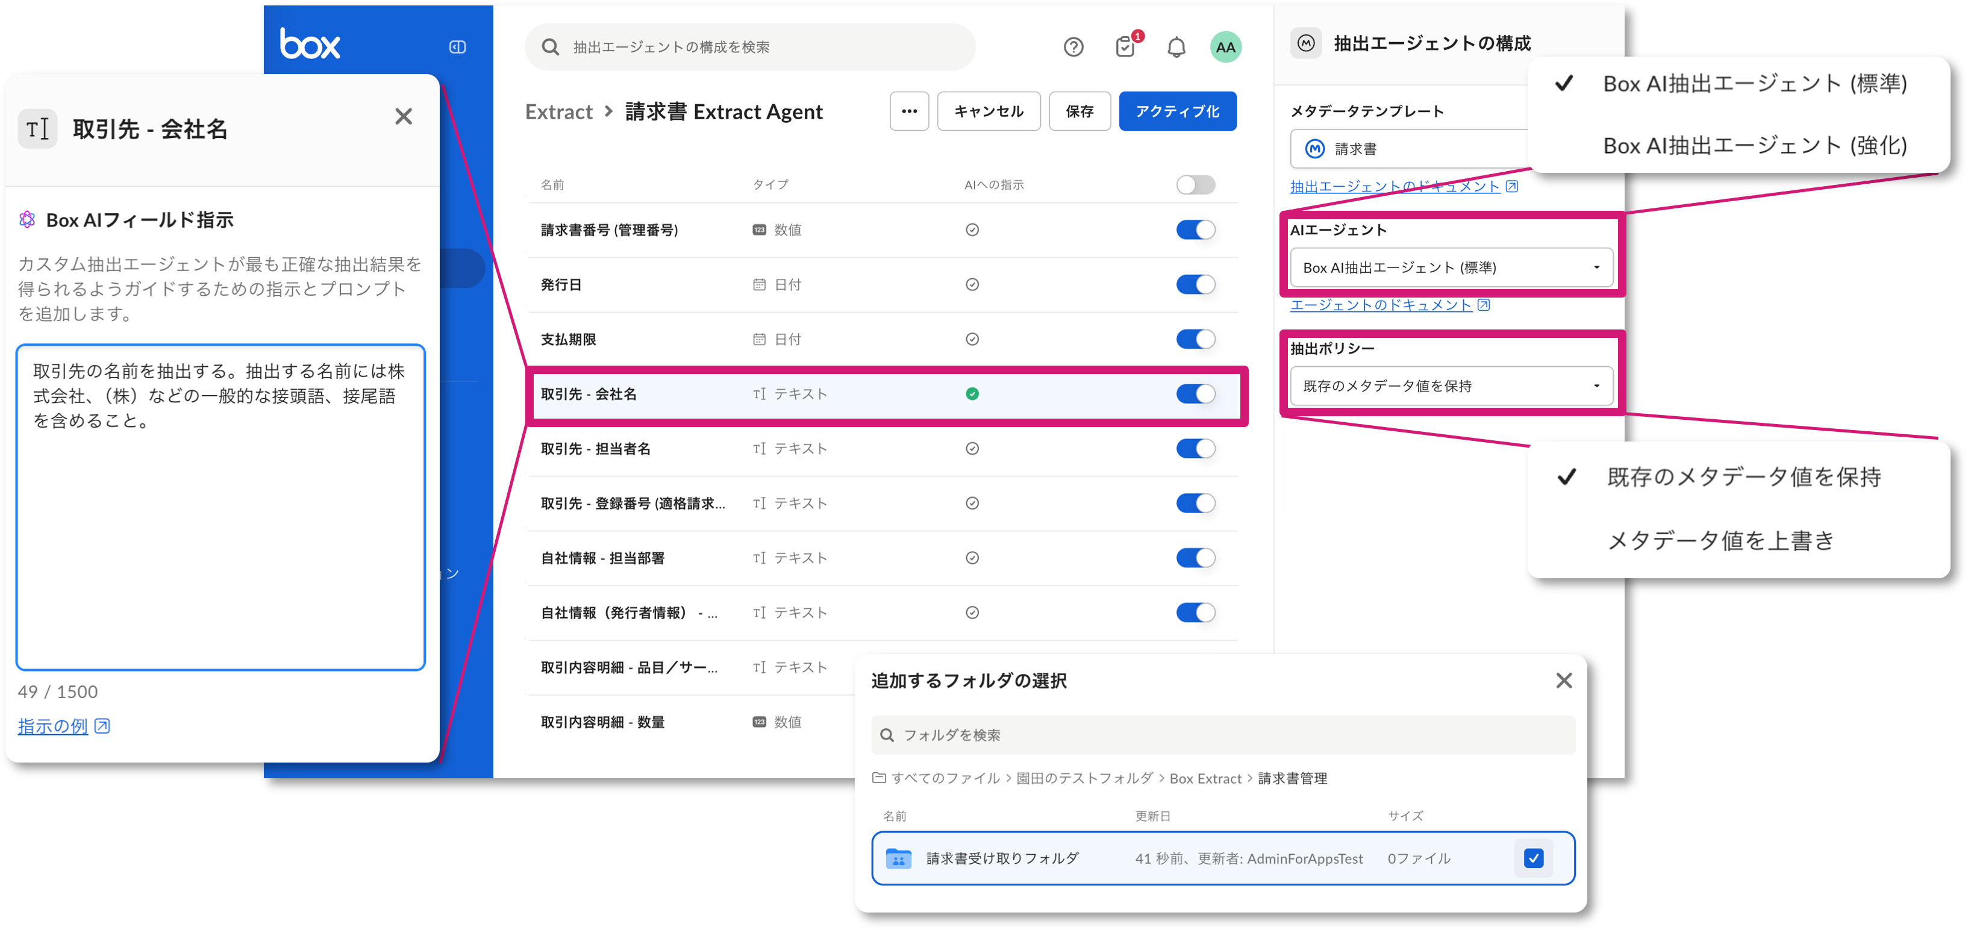Open the AA account avatar

1225,48
